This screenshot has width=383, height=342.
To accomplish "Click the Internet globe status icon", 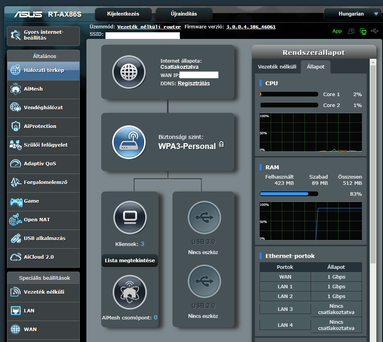I will click(x=129, y=72).
